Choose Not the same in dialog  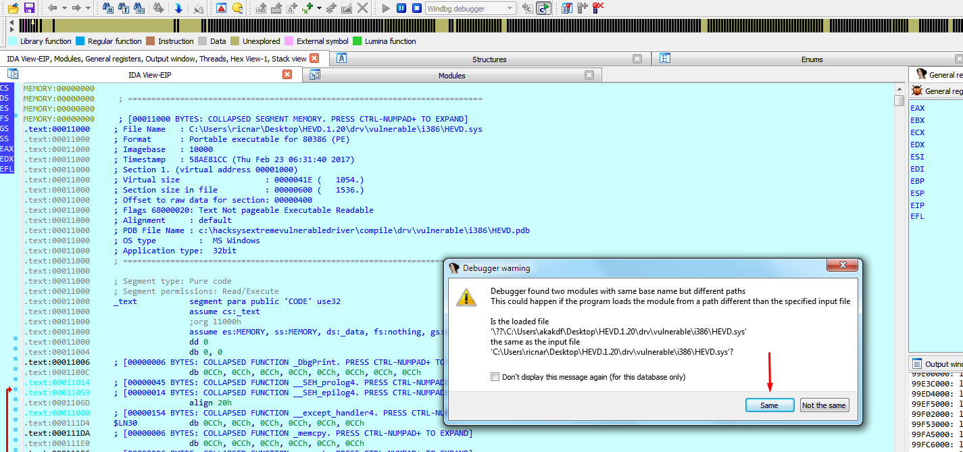[x=824, y=405]
